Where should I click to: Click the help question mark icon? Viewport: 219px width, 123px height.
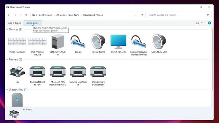coord(209,23)
